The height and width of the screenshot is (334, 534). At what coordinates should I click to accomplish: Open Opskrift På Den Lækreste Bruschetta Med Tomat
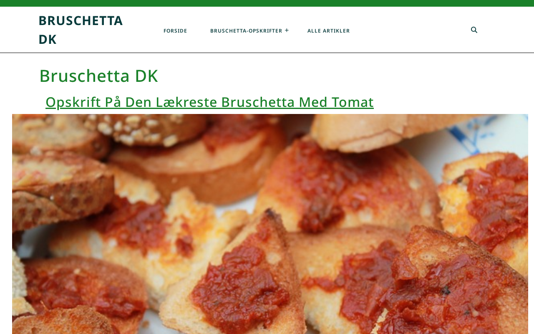click(x=209, y=102)
